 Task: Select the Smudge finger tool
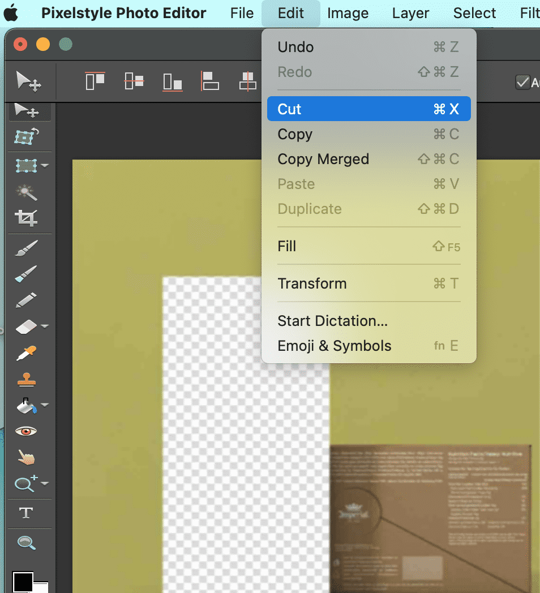coord(26,457)
